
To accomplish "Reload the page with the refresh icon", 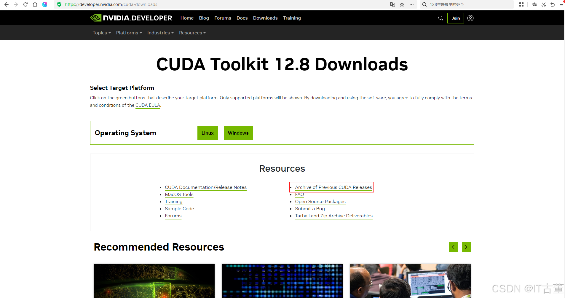I will pos(25,4).
